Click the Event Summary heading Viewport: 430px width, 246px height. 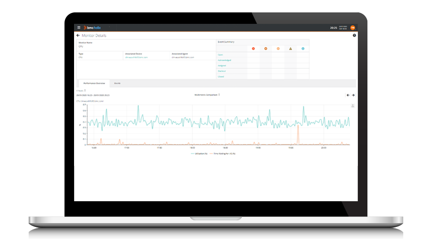[x=226, y=42]
